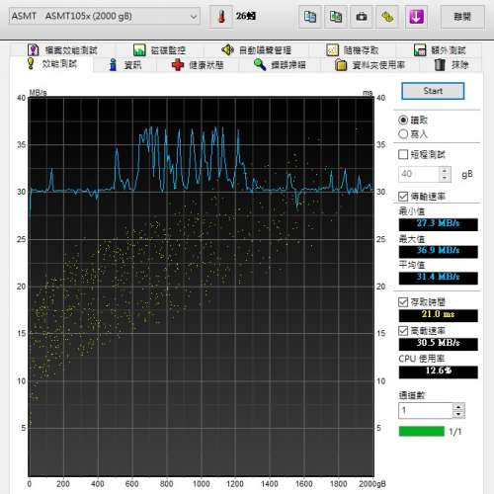This screenshot has width=494, height=494.
Task: Click the thermometer temperature icon
Action: [x=221, y=17]
